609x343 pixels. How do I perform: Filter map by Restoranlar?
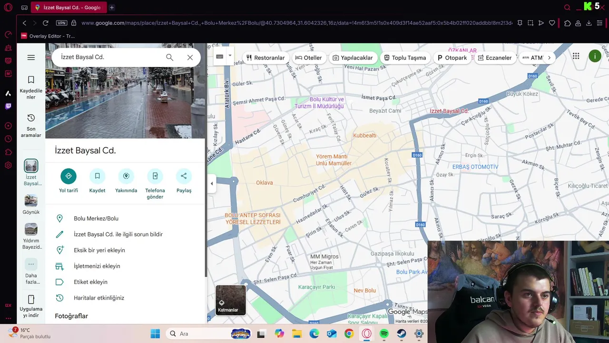click(265, 58)
